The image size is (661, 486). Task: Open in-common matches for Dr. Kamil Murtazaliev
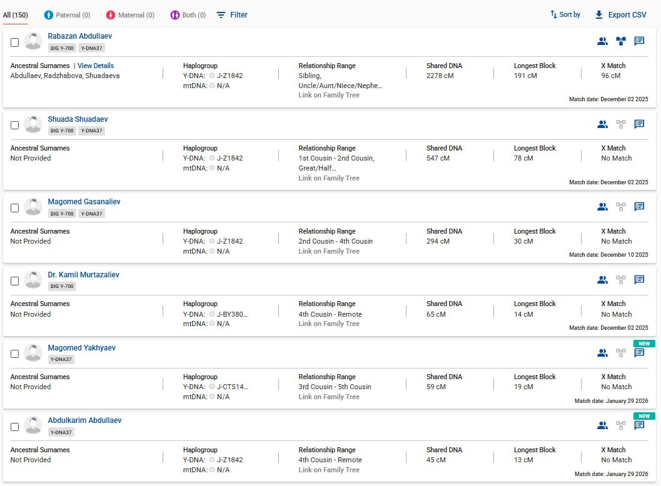point(602,280)
